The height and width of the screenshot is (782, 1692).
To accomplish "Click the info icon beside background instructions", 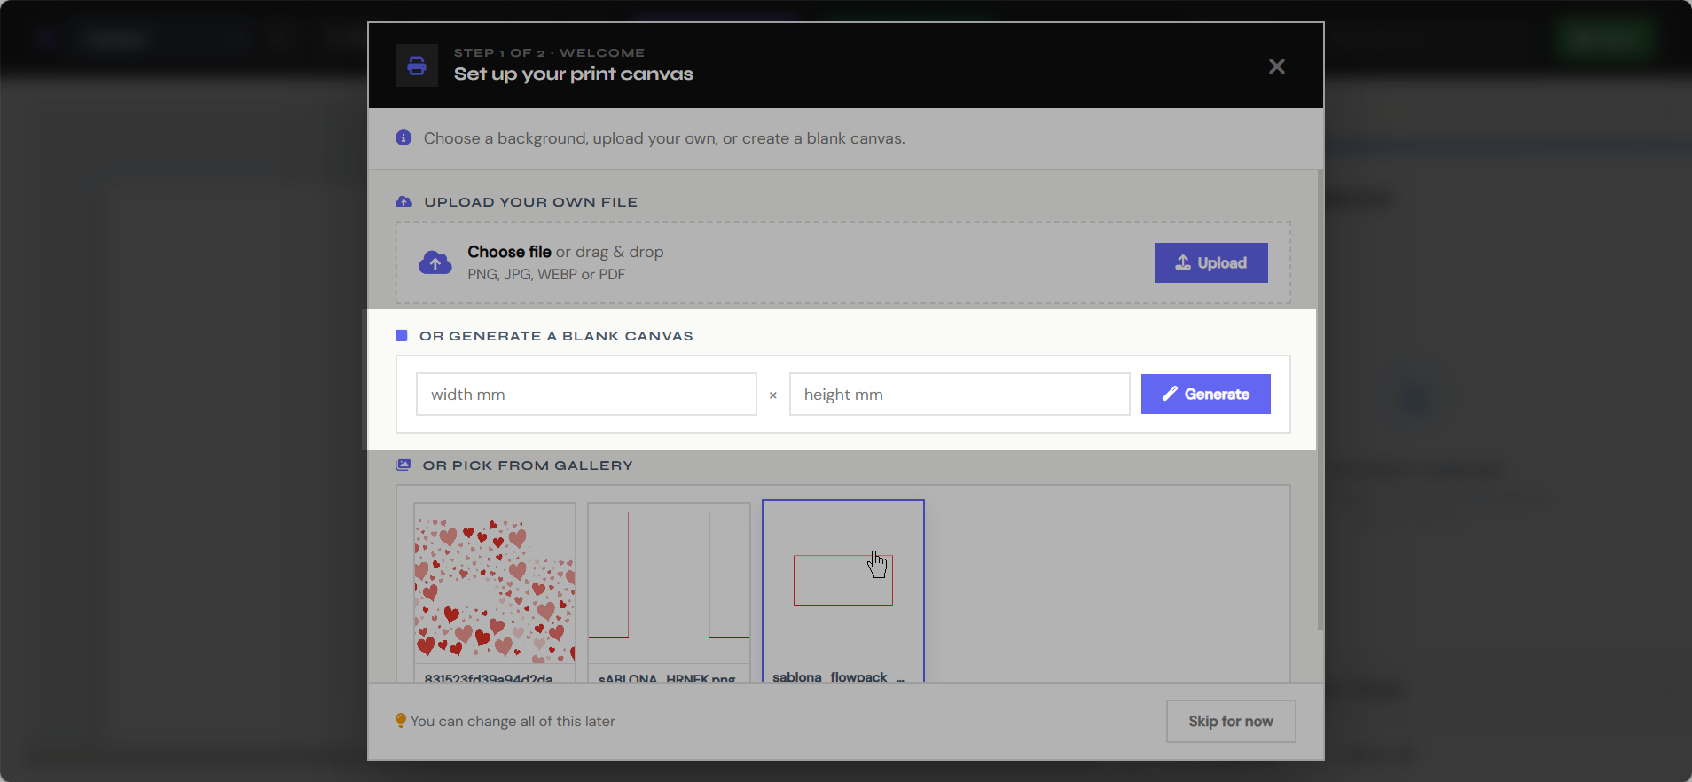I will coord(403,138).
